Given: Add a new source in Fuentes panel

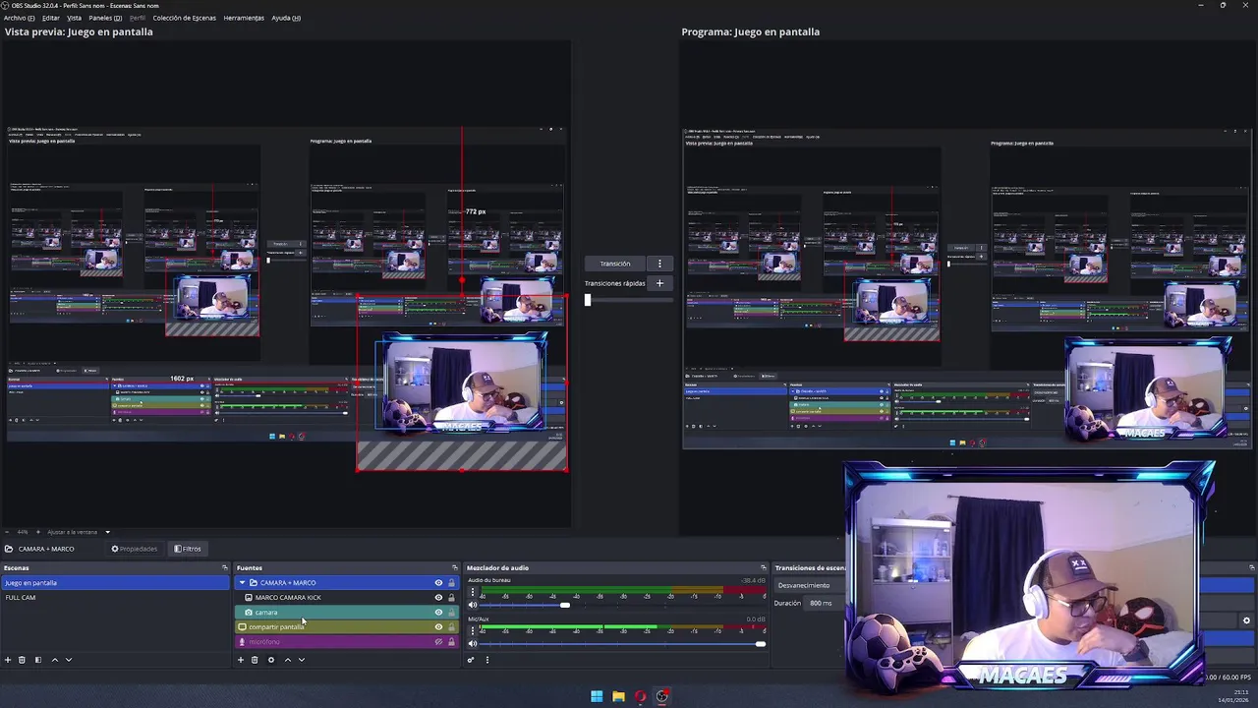Looking at the screenshot, I should (241, 660).
